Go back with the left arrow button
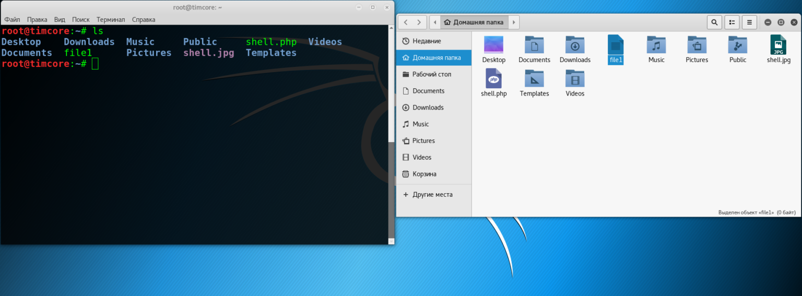 (x=406, y=22)
